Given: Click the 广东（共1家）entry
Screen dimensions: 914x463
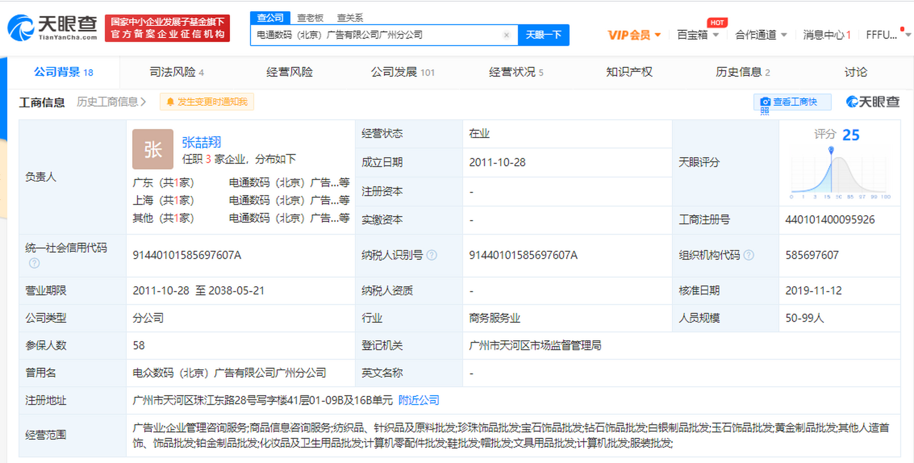Looking at the screenshot, I should pos(163,183).
